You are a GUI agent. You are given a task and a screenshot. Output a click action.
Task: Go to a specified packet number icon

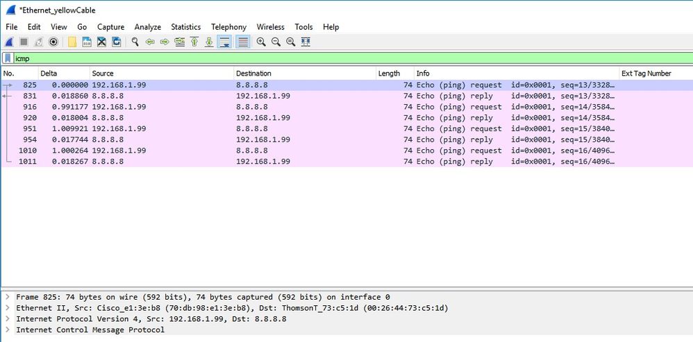pyautogui.click(x=179, y=42)
